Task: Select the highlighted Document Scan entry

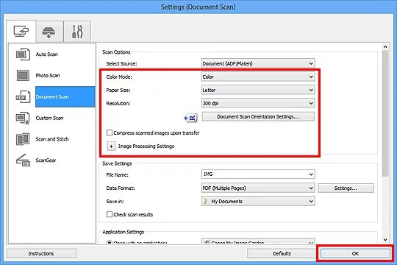Action: 65,97
